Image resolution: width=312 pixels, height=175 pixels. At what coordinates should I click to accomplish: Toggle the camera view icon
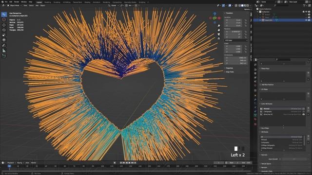(219, 34)
